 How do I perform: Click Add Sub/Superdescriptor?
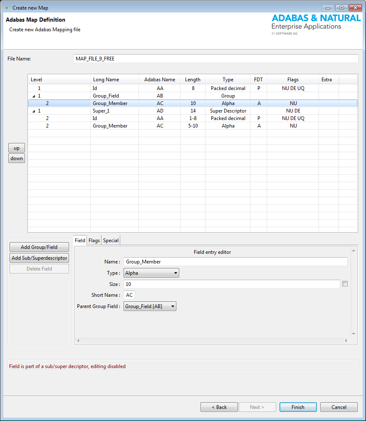(x=39, y=258)
